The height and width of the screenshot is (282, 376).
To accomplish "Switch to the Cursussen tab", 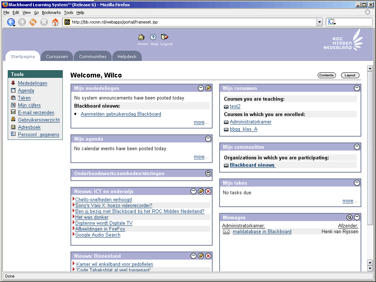I will pos(57,56).
